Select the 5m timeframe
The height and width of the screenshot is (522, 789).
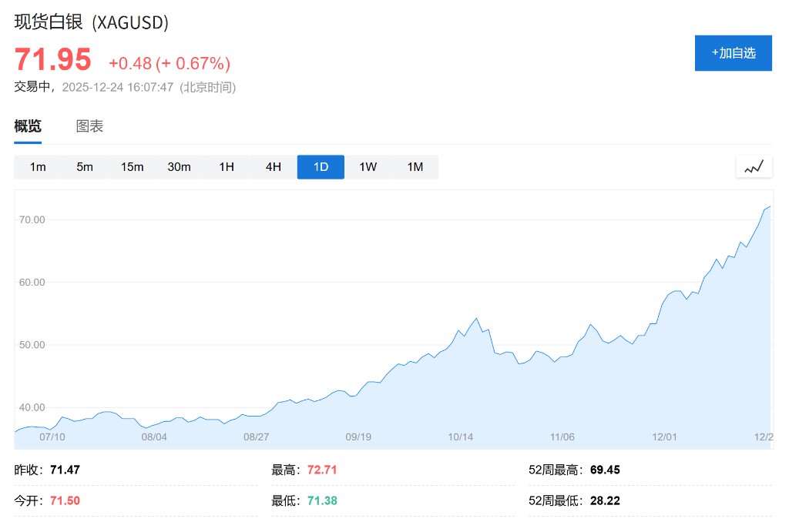pos(85,167)
